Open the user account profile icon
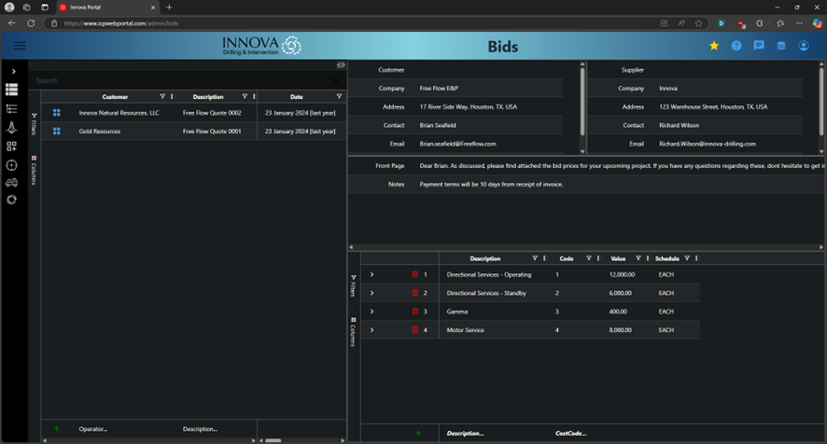827x444 pixels. click(x=804, y=46)
